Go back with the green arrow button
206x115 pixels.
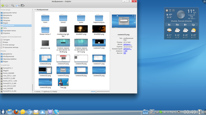point(3,5)
